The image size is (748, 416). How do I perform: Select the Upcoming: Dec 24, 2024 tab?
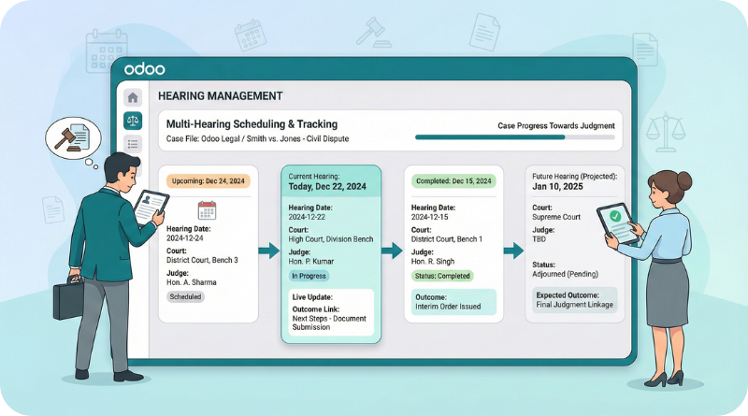207,179
